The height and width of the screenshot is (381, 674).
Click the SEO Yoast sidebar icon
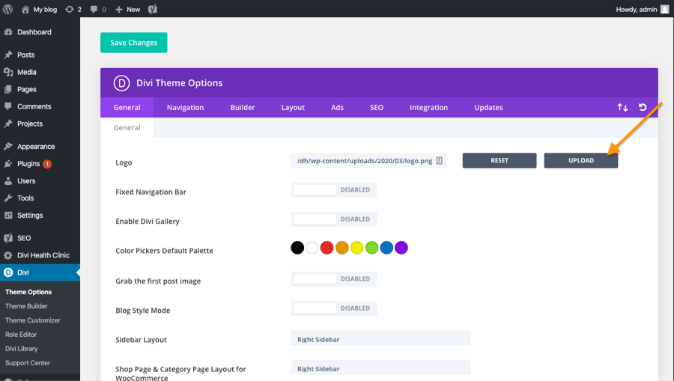pos(8,238)
